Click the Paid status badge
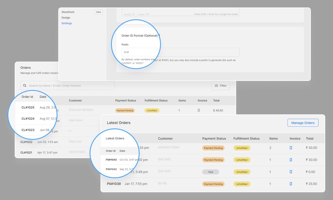This screenshot has height=200, width=333. 211,172
